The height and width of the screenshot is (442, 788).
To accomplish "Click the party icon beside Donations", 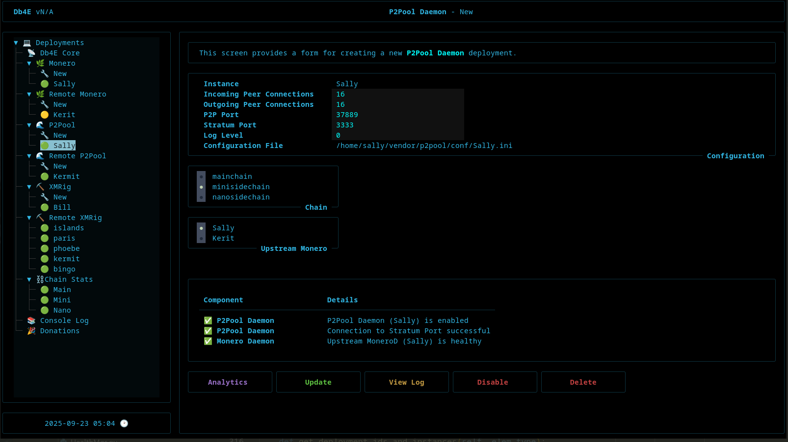I will pyautogui.click(x=31, y=331).
